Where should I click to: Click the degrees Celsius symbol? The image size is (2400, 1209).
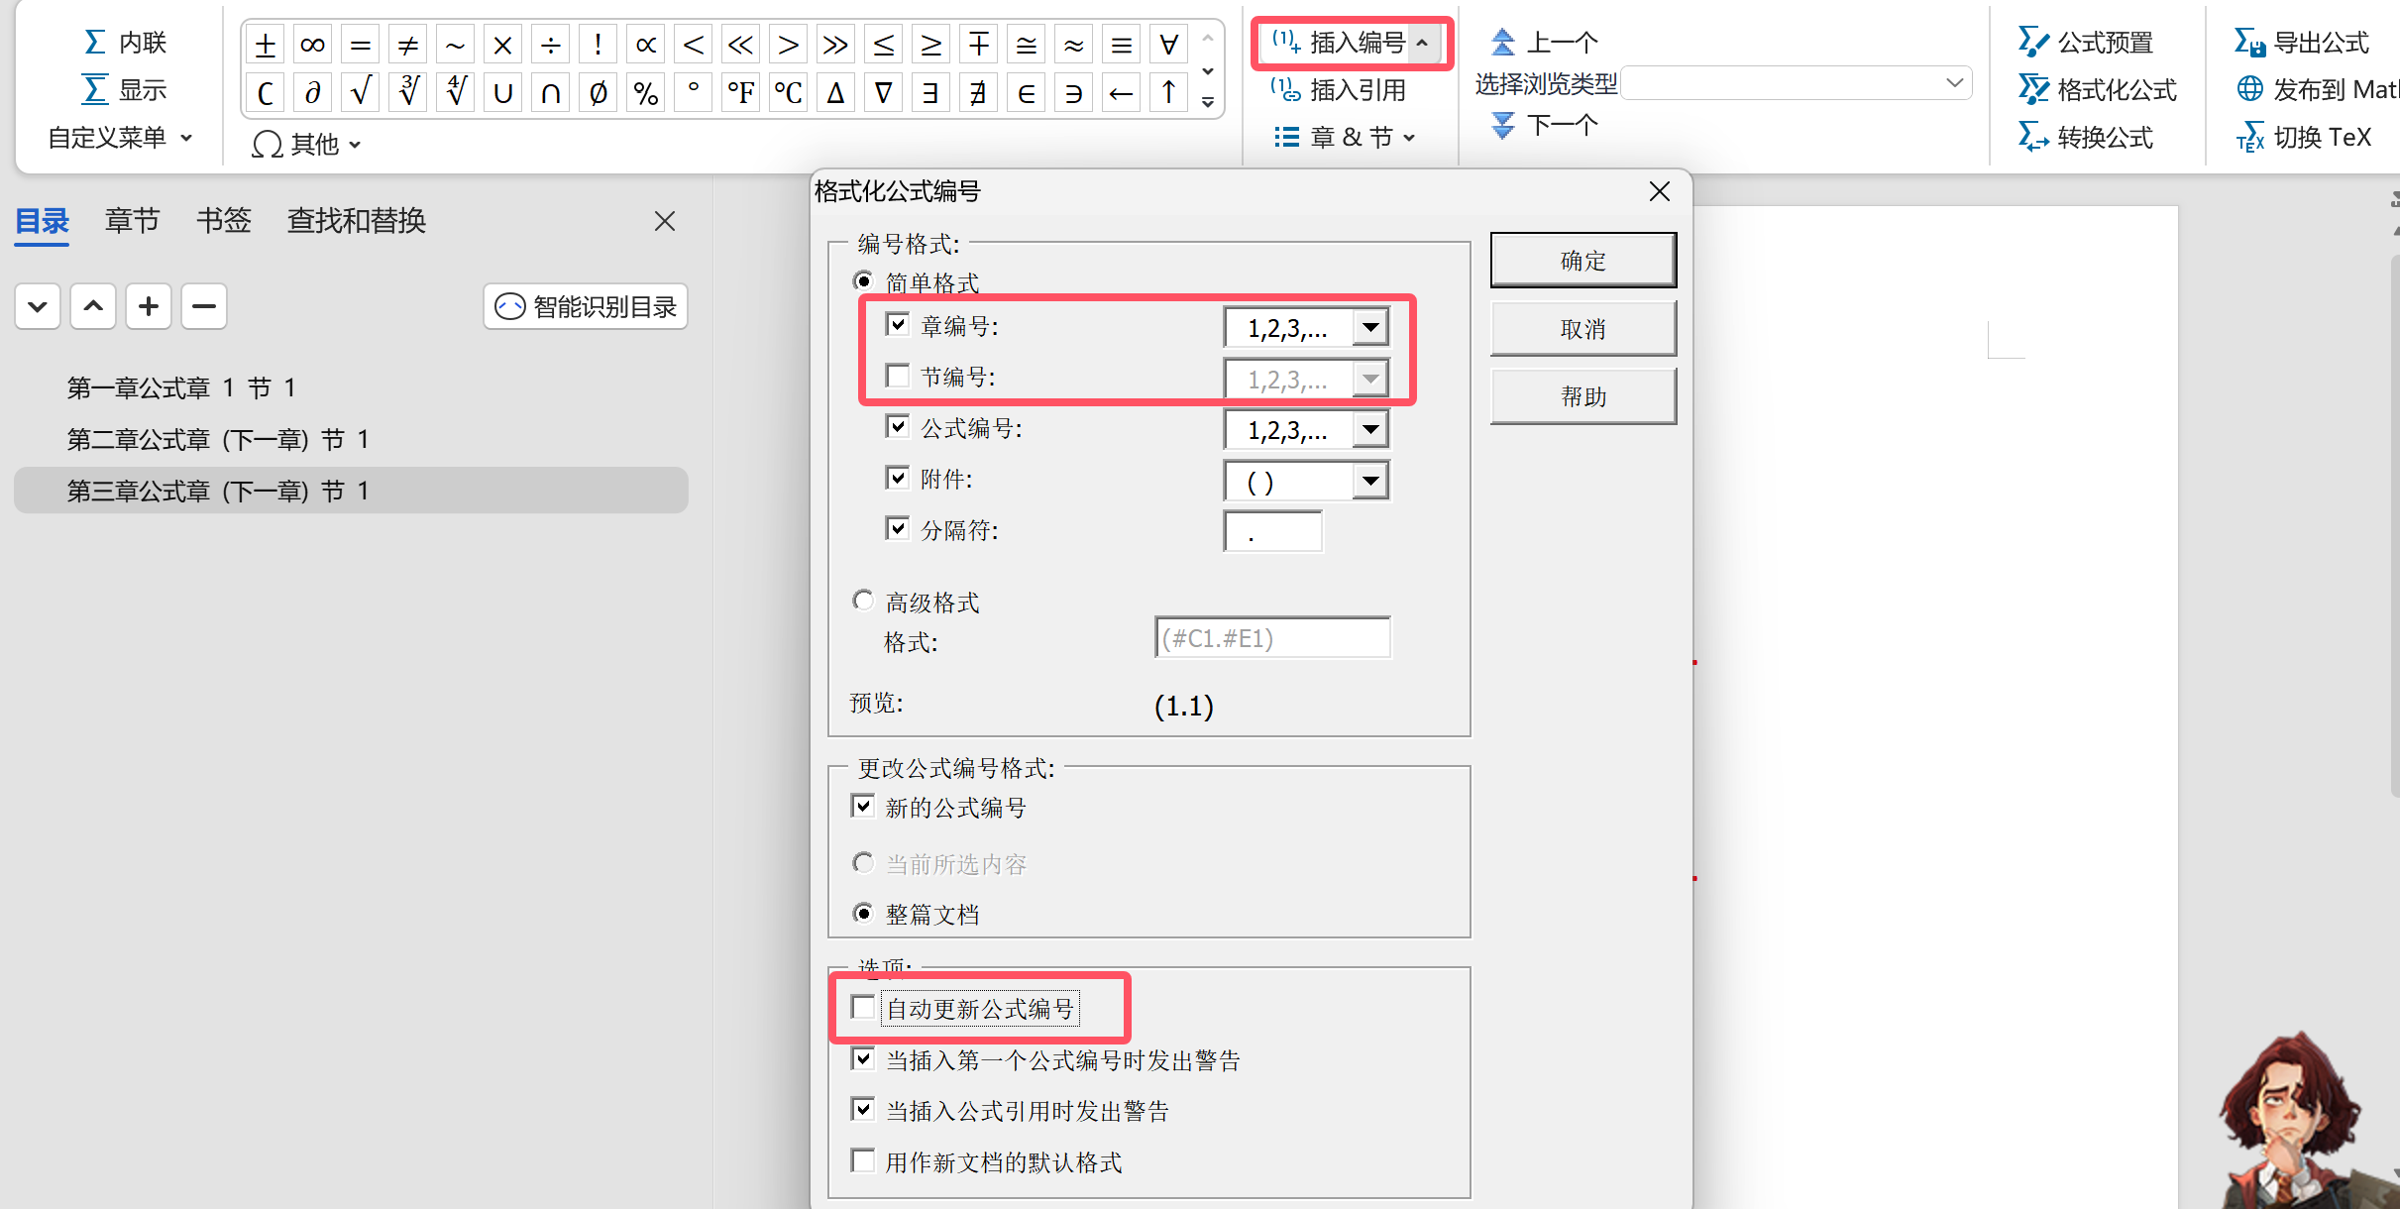788,93
